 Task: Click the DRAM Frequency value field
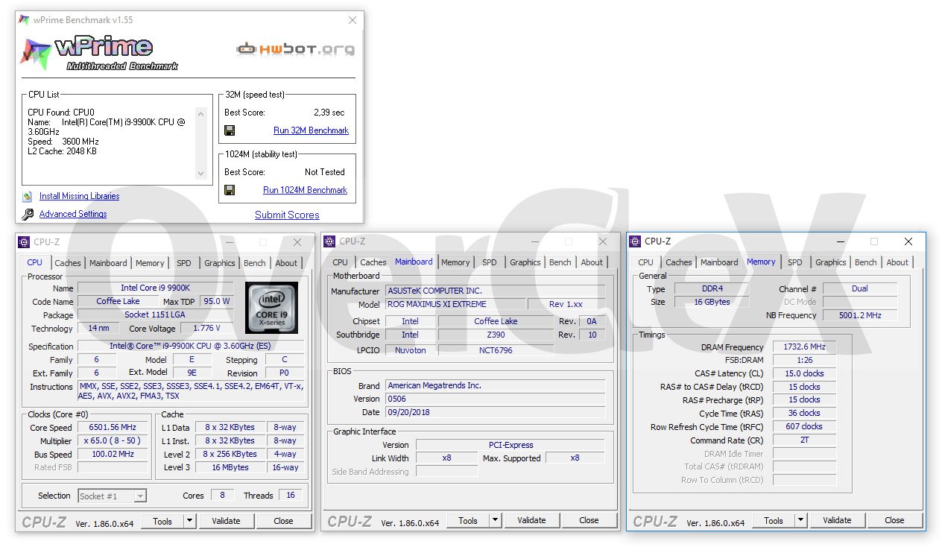[x=804, y=347]
